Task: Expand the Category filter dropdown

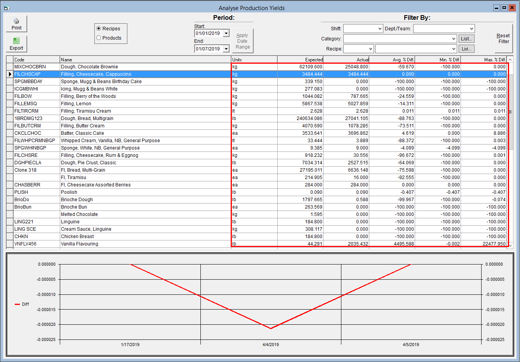Action: click(x=454, y=39)
